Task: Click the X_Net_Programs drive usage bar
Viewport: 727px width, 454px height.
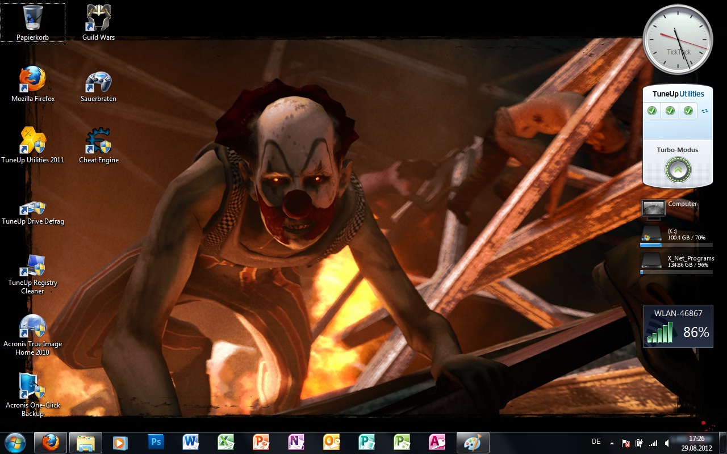Action: click(x=676, y=272)
